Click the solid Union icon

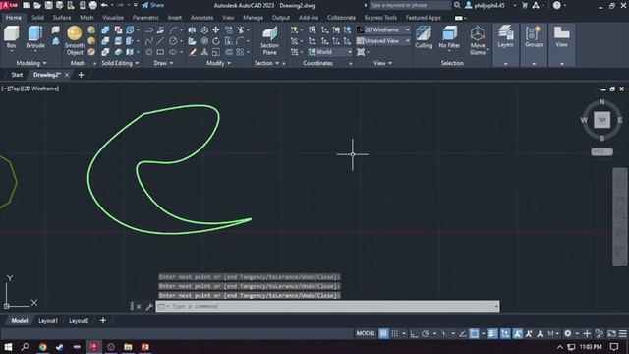[x=105, y=30]
